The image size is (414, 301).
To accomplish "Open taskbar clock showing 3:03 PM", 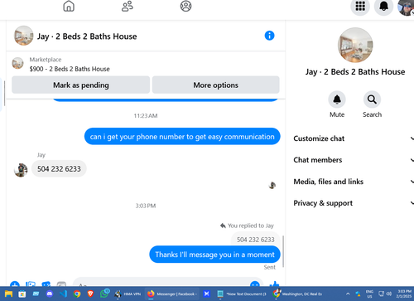I will pyautogui.click(x=404, y=294).
